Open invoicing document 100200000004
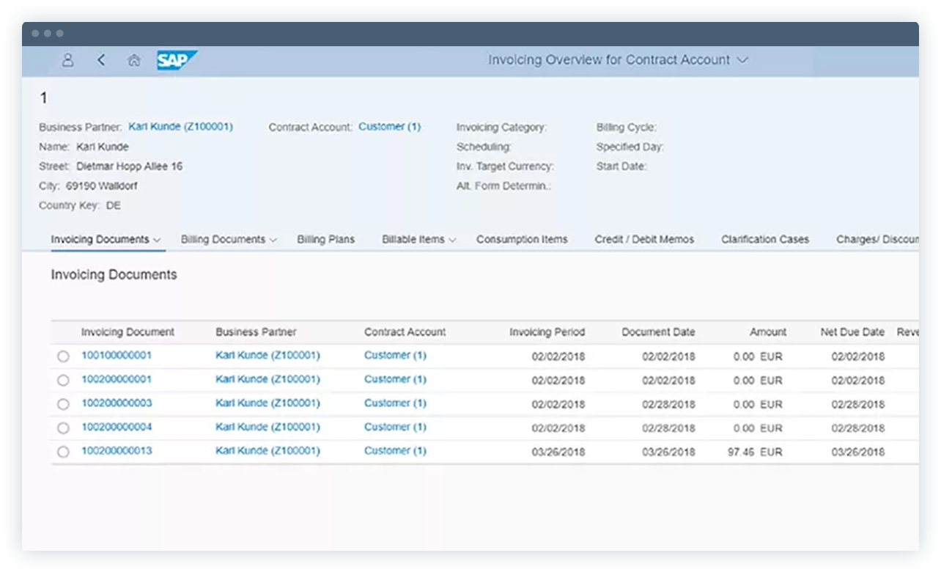Viewport: 941px width, 572px height. pyautogui.click(x=117, y=427)
